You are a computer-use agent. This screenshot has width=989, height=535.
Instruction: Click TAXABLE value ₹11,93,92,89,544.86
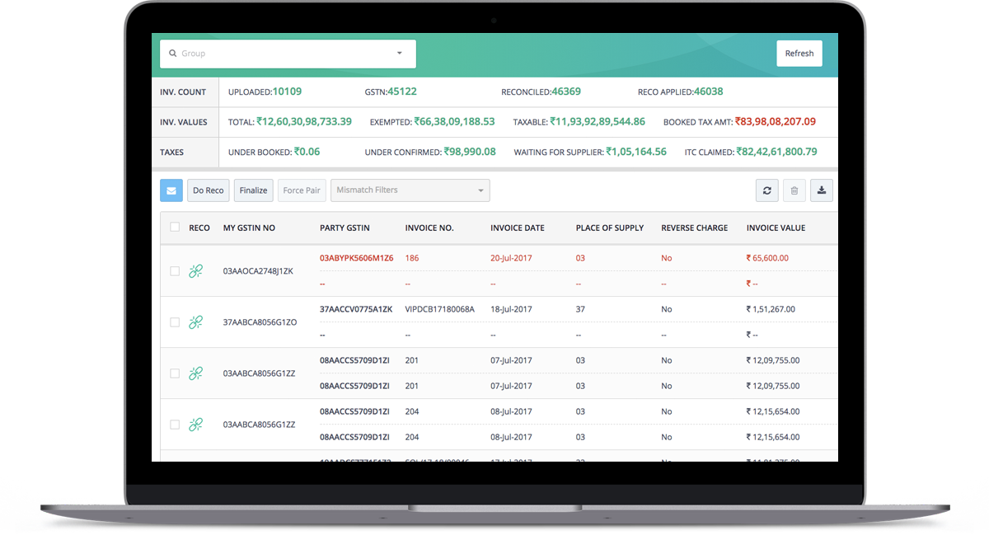point(598,121)
